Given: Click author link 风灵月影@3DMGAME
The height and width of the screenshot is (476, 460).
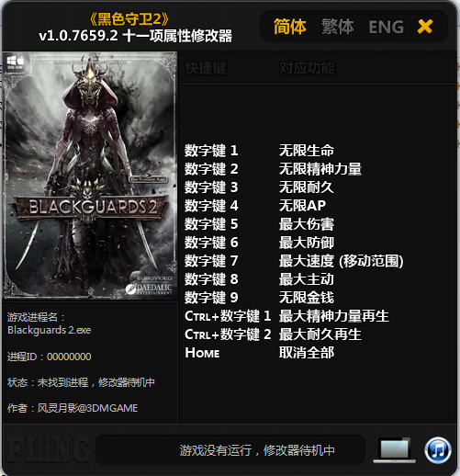Looking at the screenshot, I should pyautogui.click(x=87, y=408).
